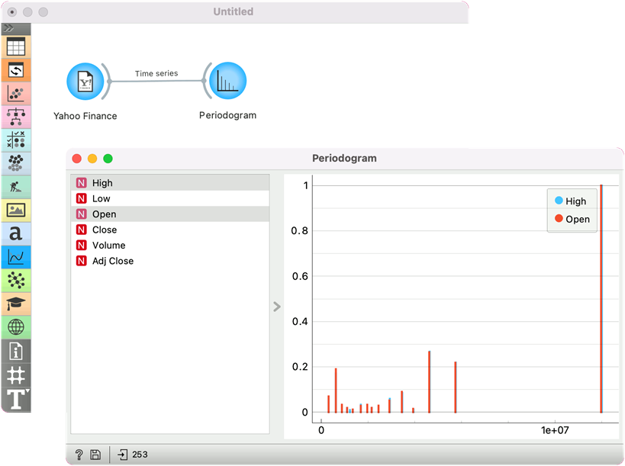Viewport: 625px width, 466px height.
Task: Select Low in the variable list
Action: tap(170, 198)
